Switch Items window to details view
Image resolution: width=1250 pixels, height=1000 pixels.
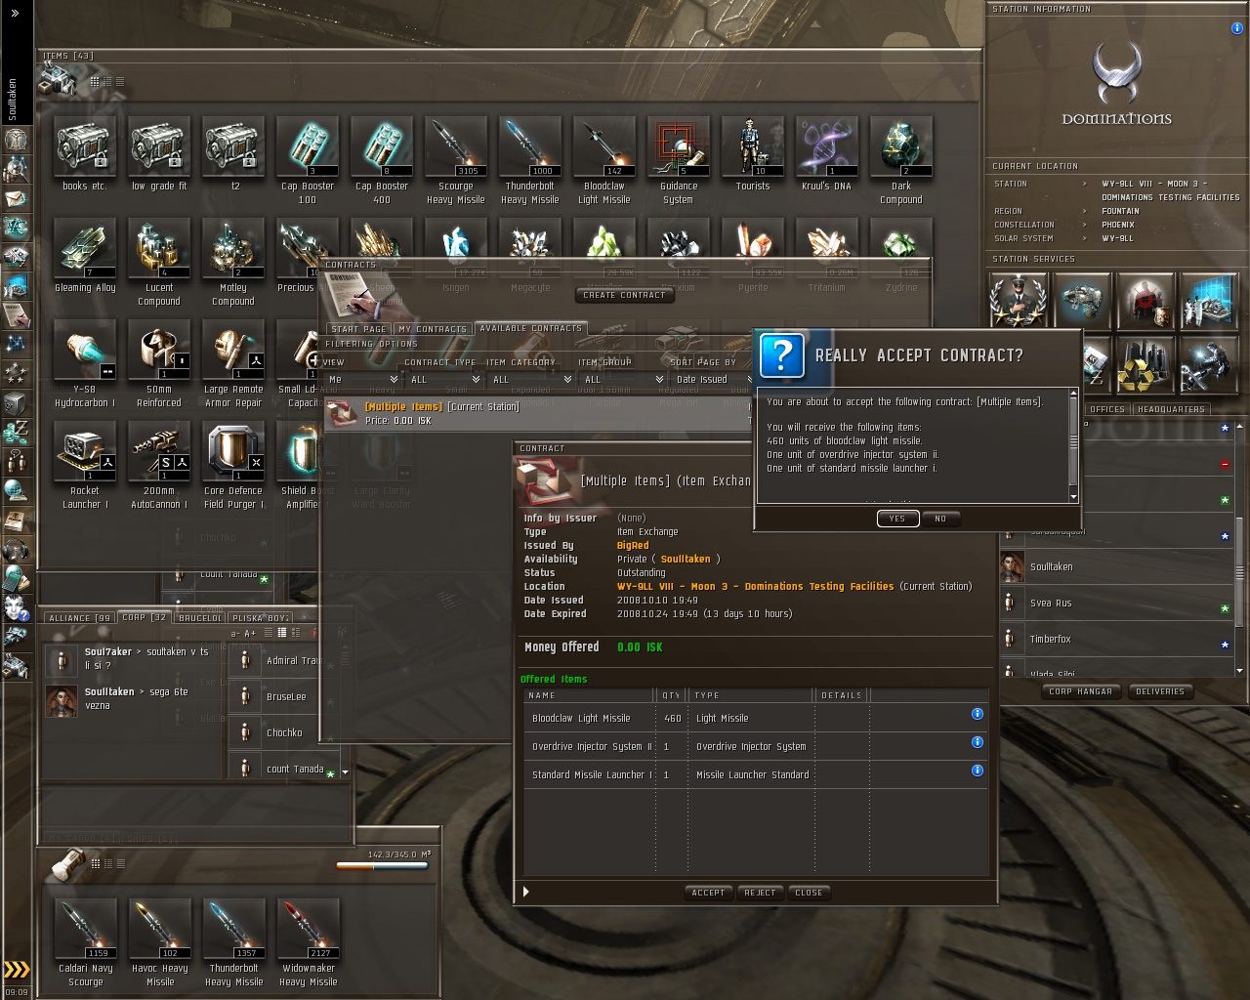107,81
